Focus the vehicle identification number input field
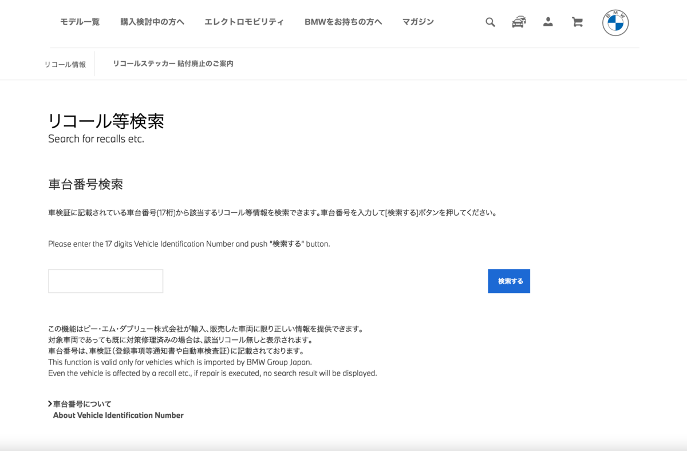Image resolution: width=687 pixels, height=451 pixels. point(106,281)
